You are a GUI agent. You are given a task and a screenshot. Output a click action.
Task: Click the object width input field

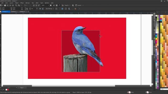click(x=16, y=8)
